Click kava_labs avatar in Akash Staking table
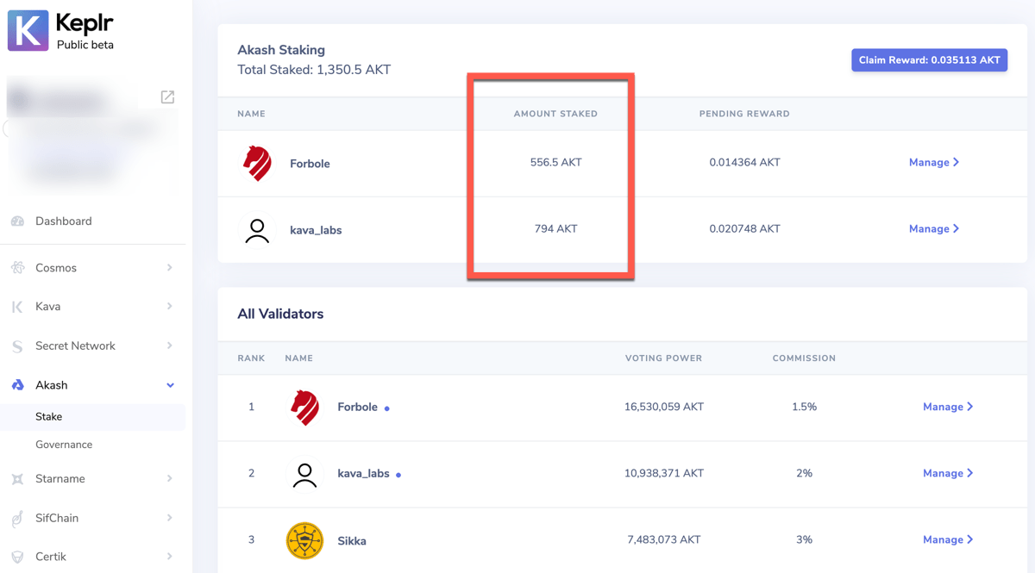Viewport: 1035px width, 573px height. 257,230
